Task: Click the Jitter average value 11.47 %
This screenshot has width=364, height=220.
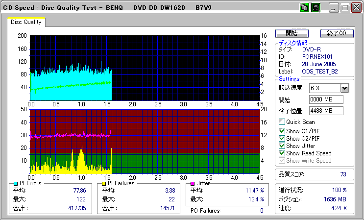Action: (x=255, y=191)
